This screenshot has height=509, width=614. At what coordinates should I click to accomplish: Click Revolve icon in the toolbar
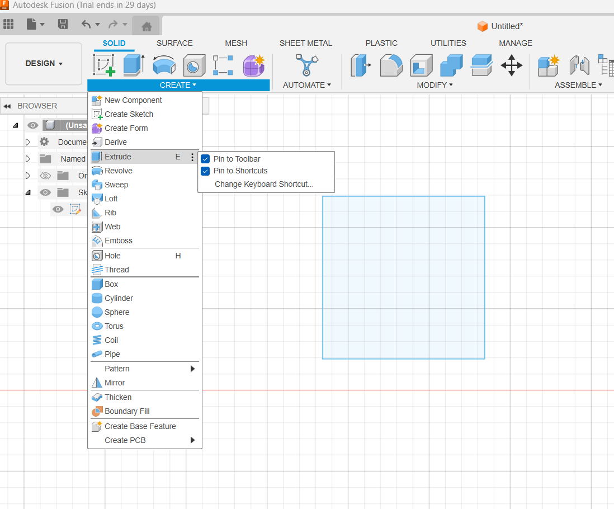tap(164, 65)
